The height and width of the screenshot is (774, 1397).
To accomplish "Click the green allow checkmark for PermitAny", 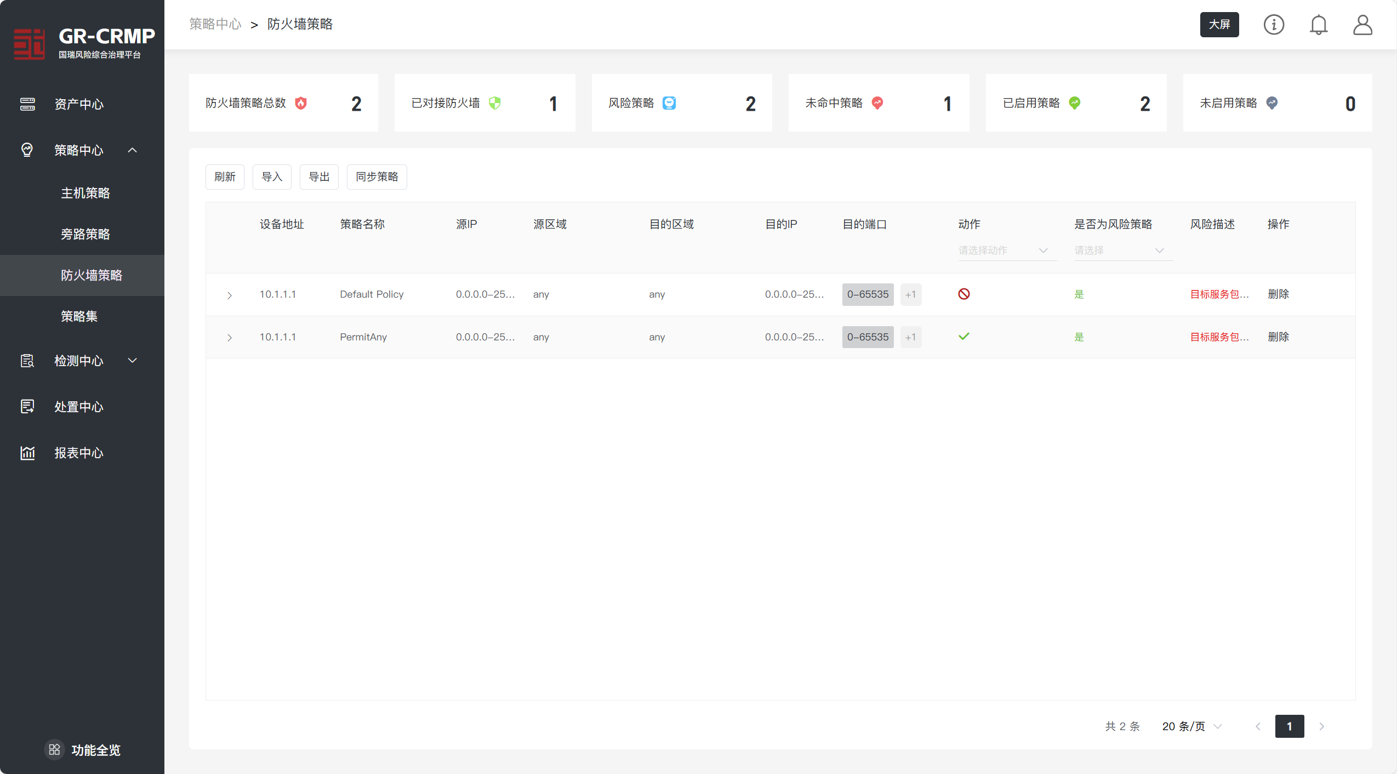I will click(964, 337).
